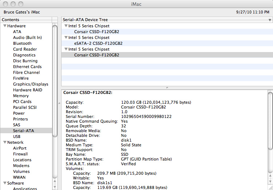Click the sidebar scroll down arrow
This screenshot has height=190, width=273.
point(55,187)
